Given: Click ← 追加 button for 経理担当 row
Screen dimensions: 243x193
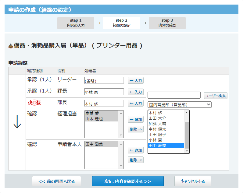Looking at the screenshot, I should pos(136,120).
